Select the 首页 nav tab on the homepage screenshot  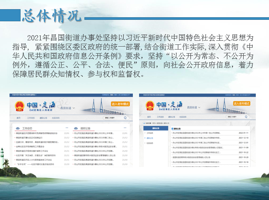point(18,118)
